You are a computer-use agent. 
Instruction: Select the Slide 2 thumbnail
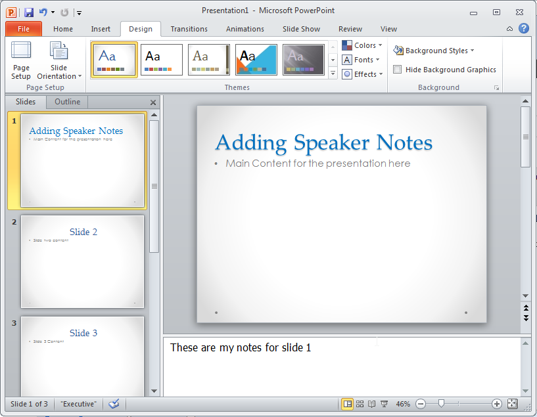tap(82, 261)
